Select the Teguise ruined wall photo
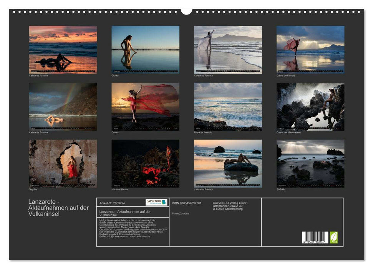 [x=63, y=163]
